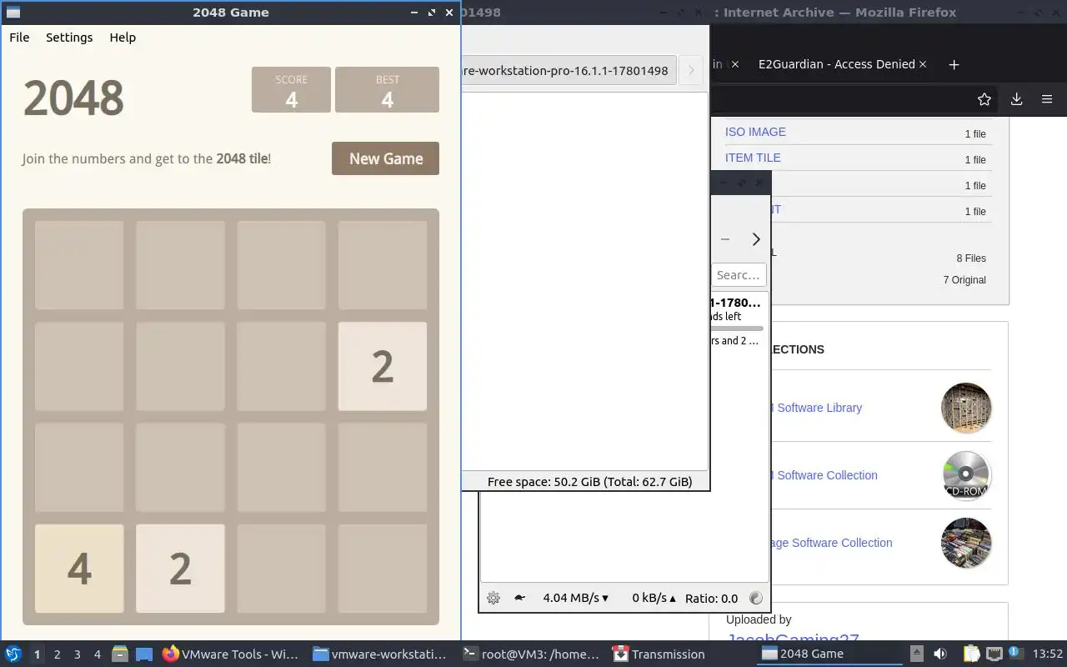The image size is (1067, 667).
Task: Click the show desktop icon in taskbar
Action: click(x=144, y=654)
